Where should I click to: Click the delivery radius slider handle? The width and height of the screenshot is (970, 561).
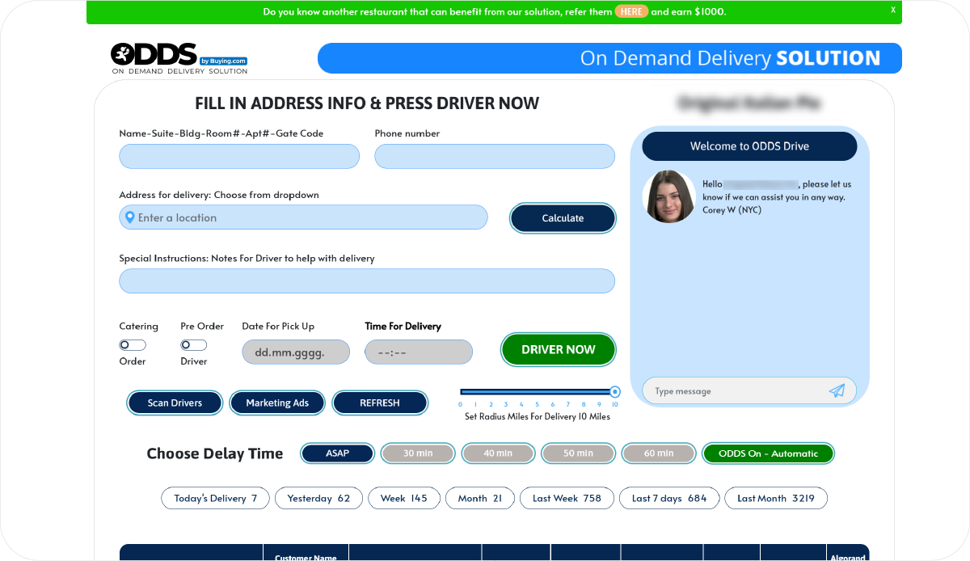pos(615,392)
